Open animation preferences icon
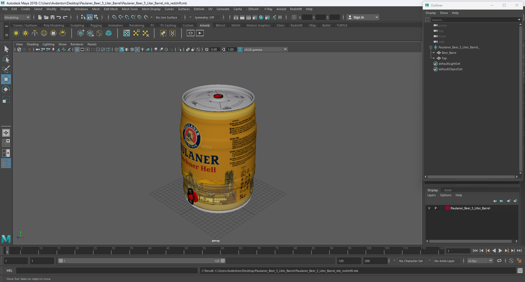Image resolution: width=525 pixels, height=282 pixels. [x=519, y=261]
